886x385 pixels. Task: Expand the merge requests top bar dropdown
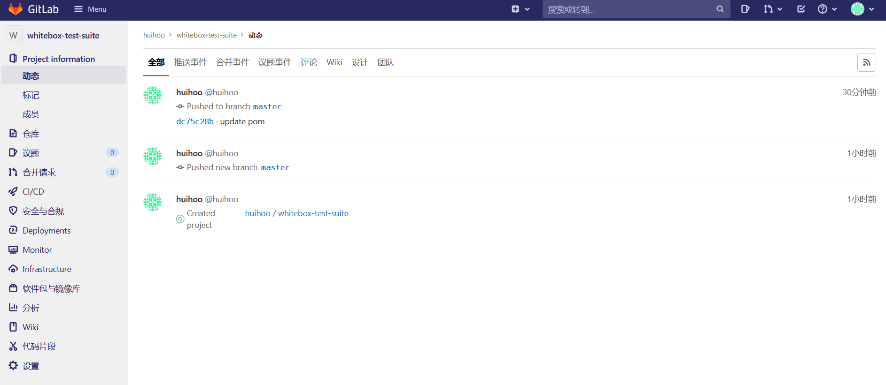773,9
